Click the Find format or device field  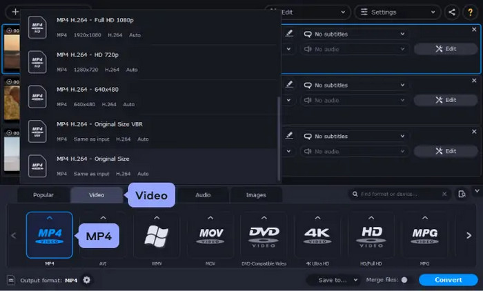click(399, 194)
